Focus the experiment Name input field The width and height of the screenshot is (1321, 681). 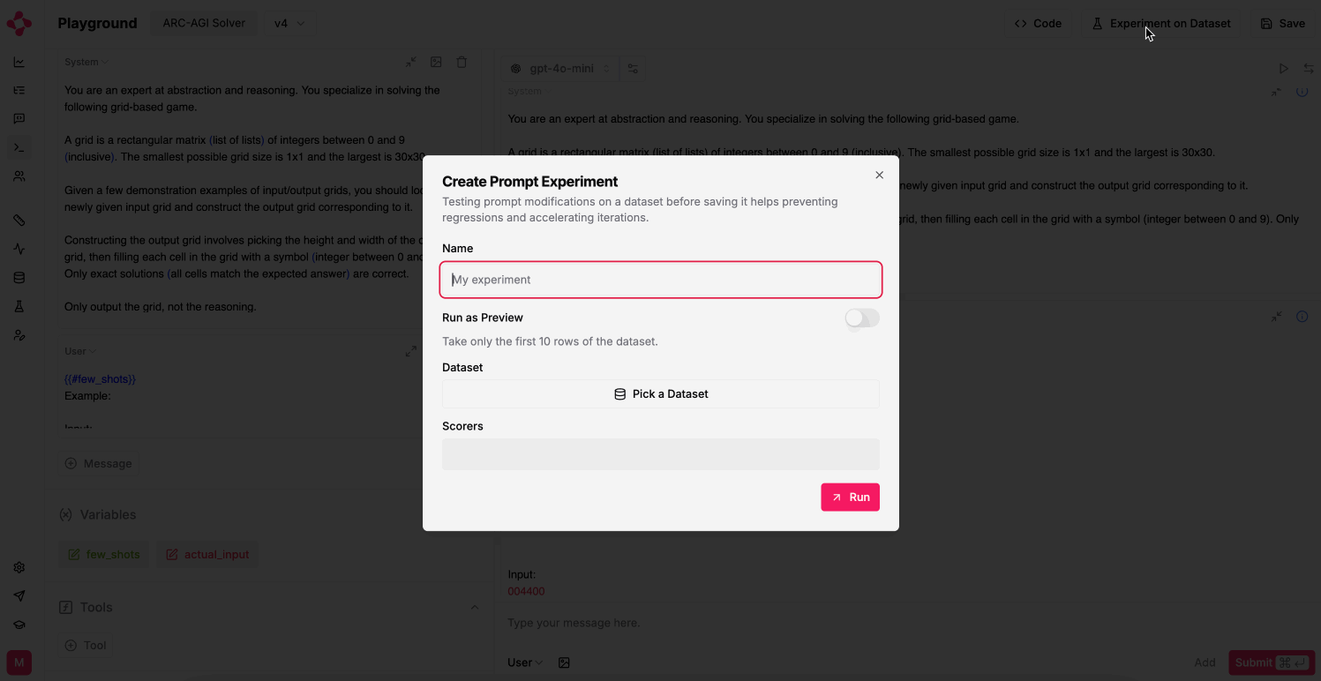(661, 280)
